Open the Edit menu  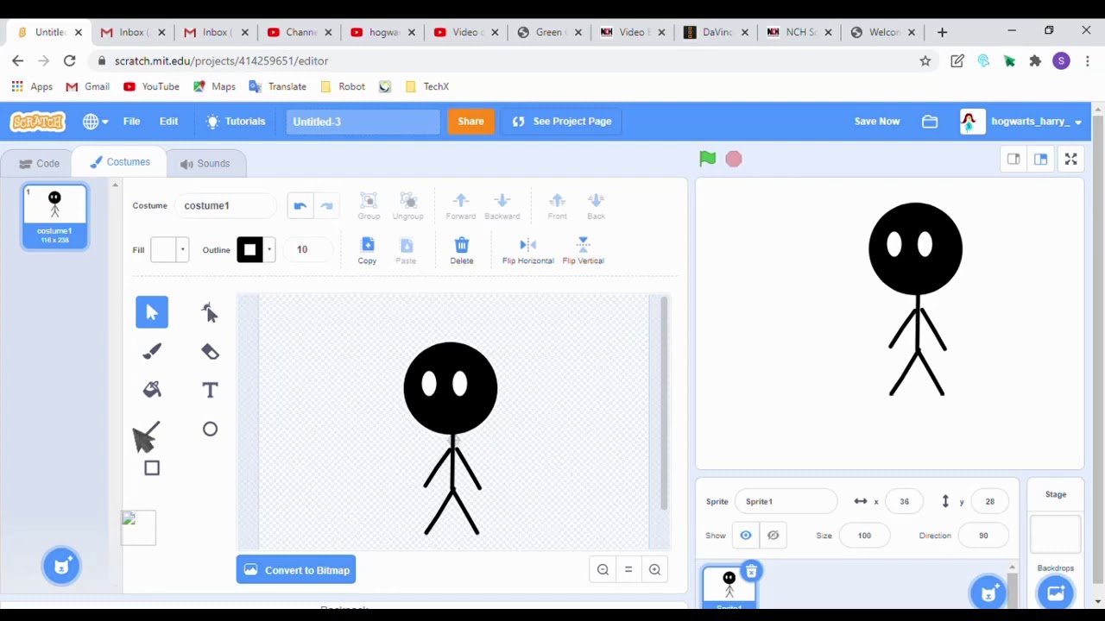(168, 122)
